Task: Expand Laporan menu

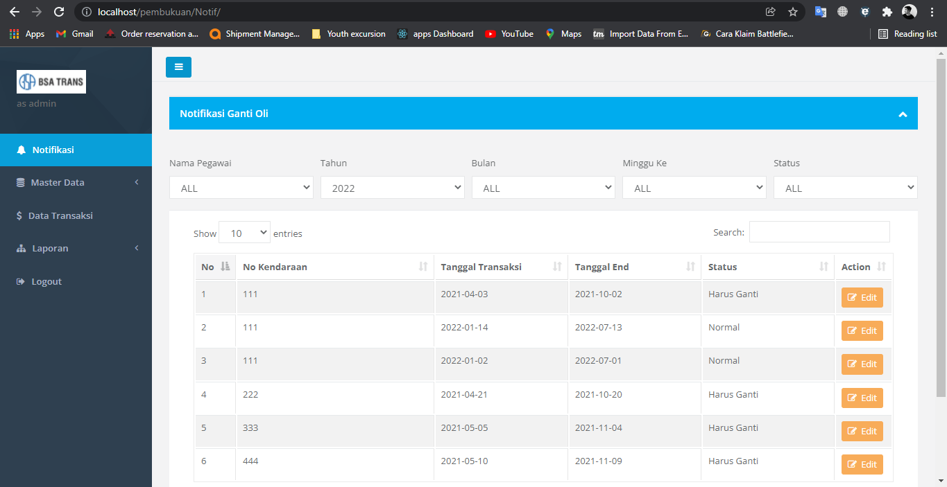Action: click(76, 249)
